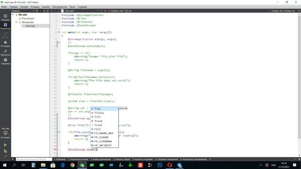Open the Правка menu
The height and width of the screenshot is (169, 301).
(x=14, y=7)
